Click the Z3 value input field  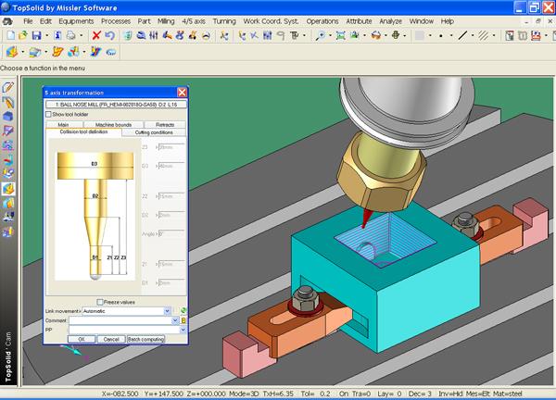(x=171, y=147)
